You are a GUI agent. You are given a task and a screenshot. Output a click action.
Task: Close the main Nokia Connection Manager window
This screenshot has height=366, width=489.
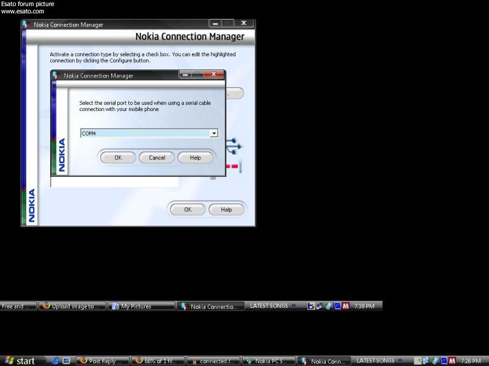tap(244, 23)
